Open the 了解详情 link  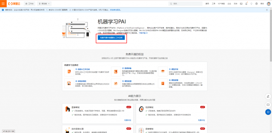tap(143, 33)
